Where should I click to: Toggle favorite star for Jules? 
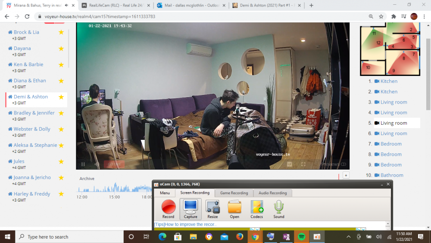coord(61,161)
